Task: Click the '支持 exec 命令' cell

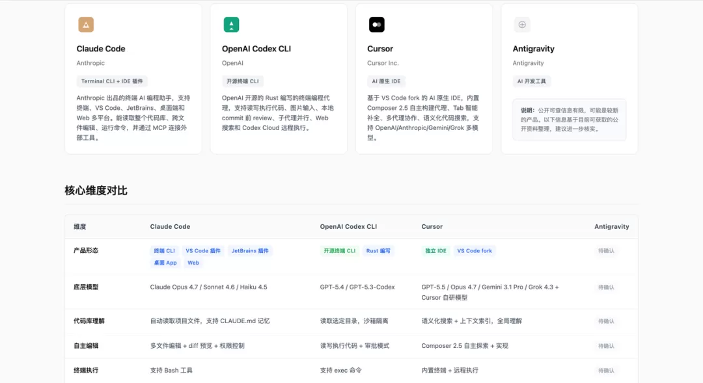Action: [x=340, y=371]
